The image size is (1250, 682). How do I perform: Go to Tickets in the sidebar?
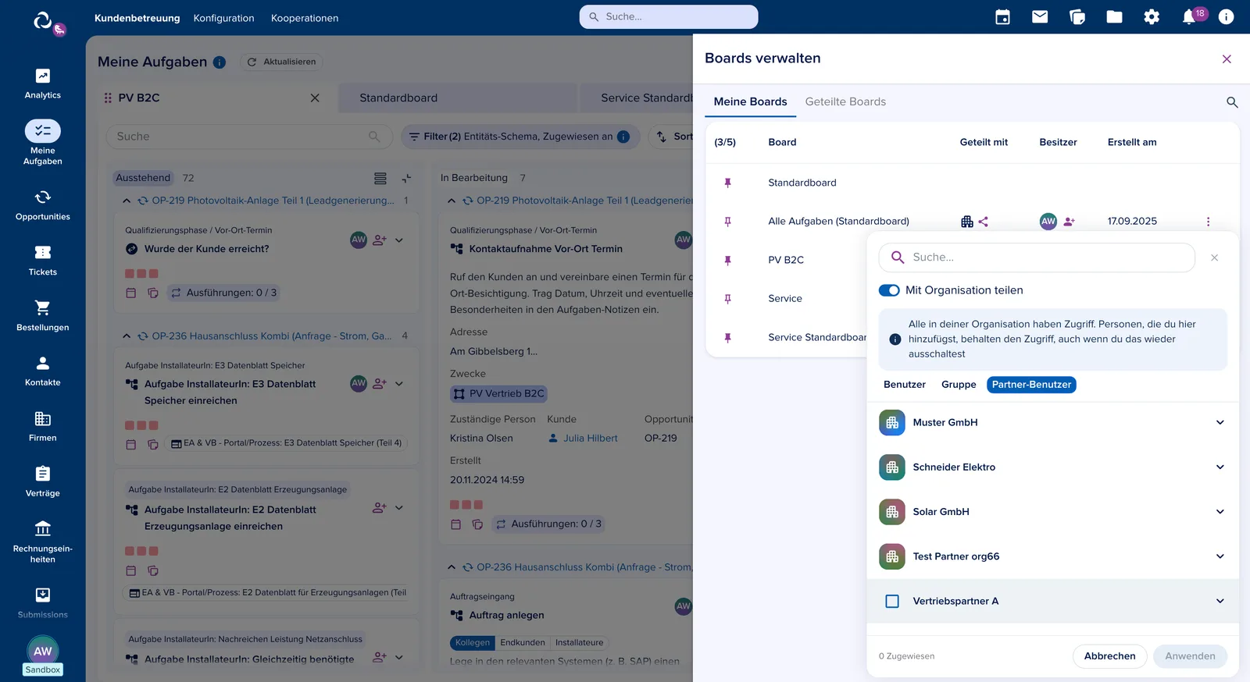tap(42, 261)
